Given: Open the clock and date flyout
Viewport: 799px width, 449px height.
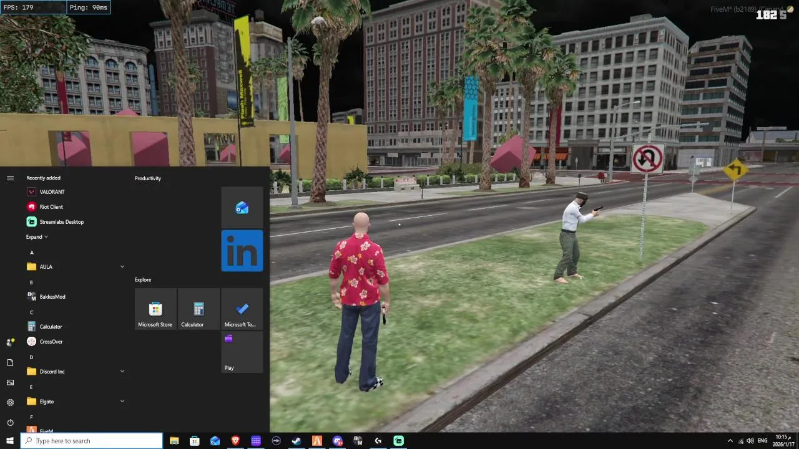Looking at the screenshot, I should pos(782,441).
